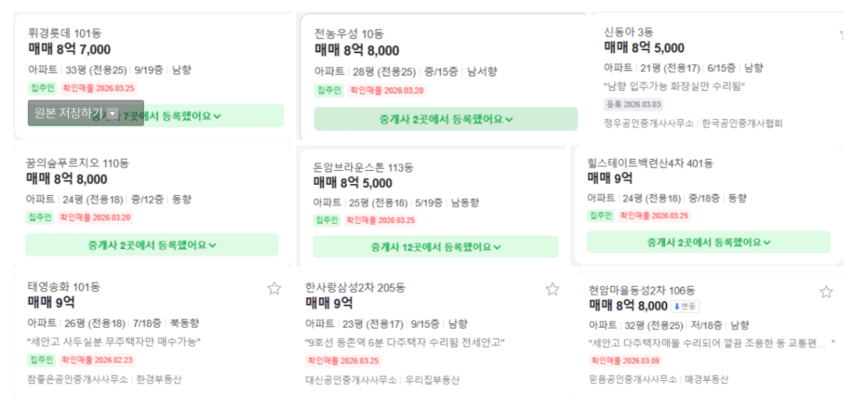Image resolution: width=867 pixels, height=406 pixels.
Task: Select 태영송화 매매 9억 price text
Action: coord(51,303)
